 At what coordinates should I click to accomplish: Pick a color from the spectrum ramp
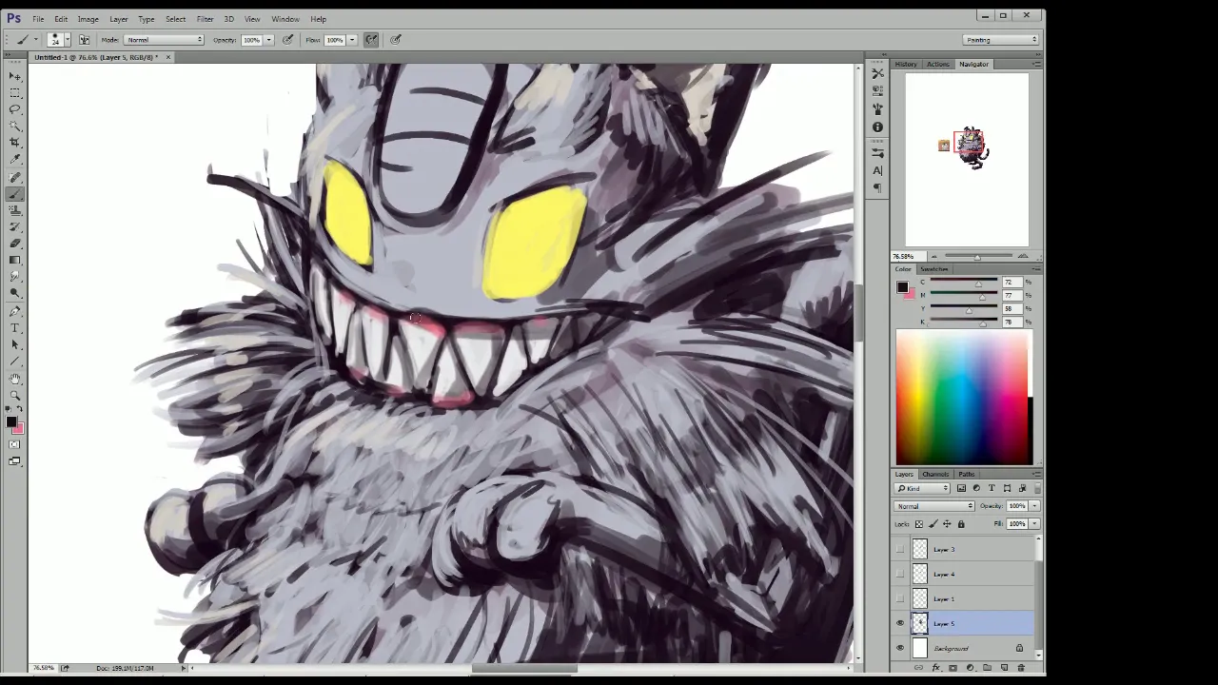963,397
